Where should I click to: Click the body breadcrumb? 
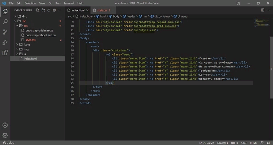pos(116,16)
